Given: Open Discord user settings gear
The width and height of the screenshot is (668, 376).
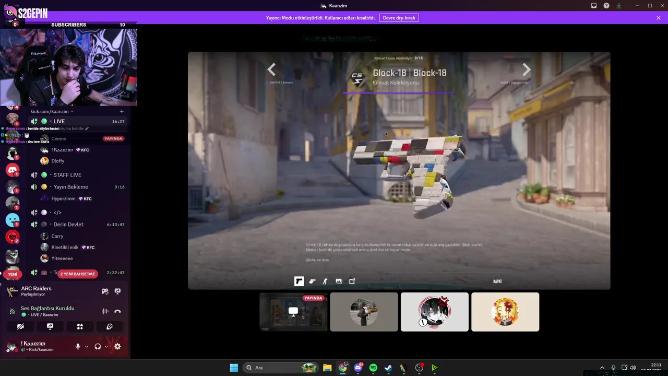Looking at the screenshot, I should point(117,346).
